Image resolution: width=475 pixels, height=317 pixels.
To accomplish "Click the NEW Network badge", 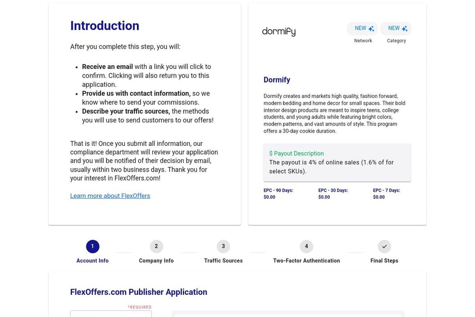I will (362, 28).
